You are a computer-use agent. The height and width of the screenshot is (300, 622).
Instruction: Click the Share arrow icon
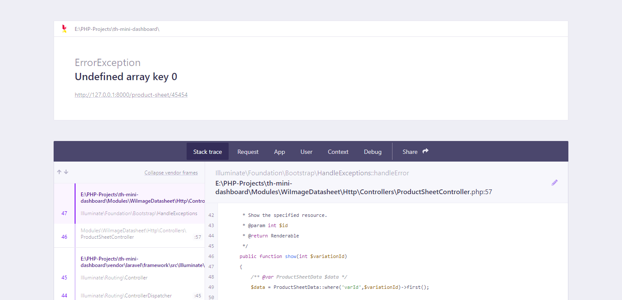(x=426, y=151)
